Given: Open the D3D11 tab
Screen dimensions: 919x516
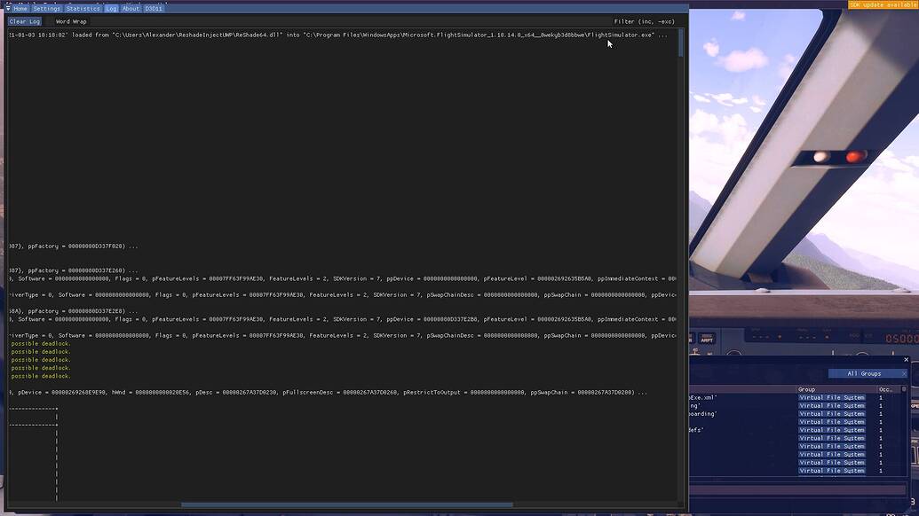Looking at the screenshot, I should click(x=153, y=8).
